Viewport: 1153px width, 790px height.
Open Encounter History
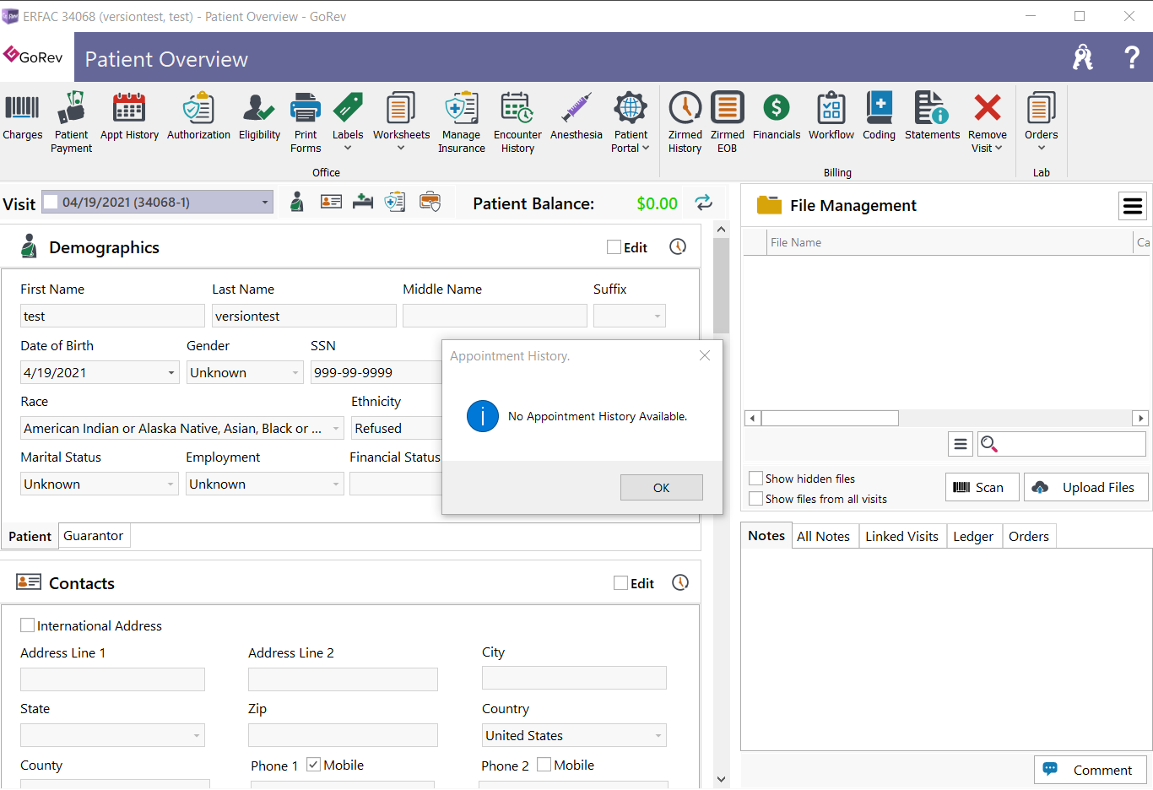click(x=517, y=122)
